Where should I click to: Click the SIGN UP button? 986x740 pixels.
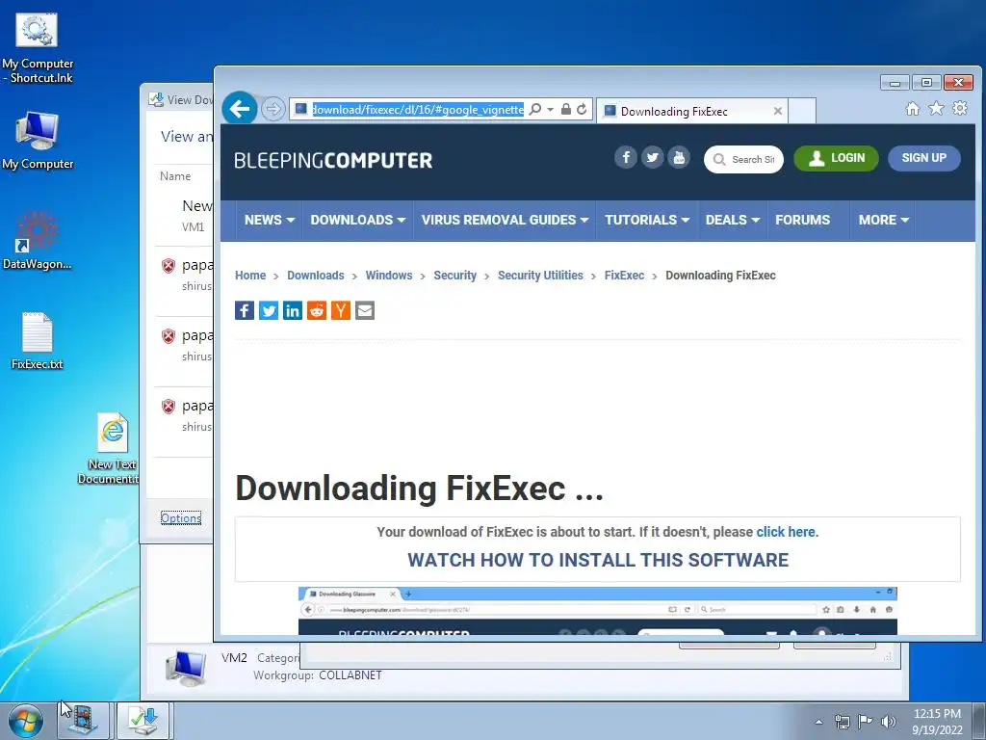(923, 158)
